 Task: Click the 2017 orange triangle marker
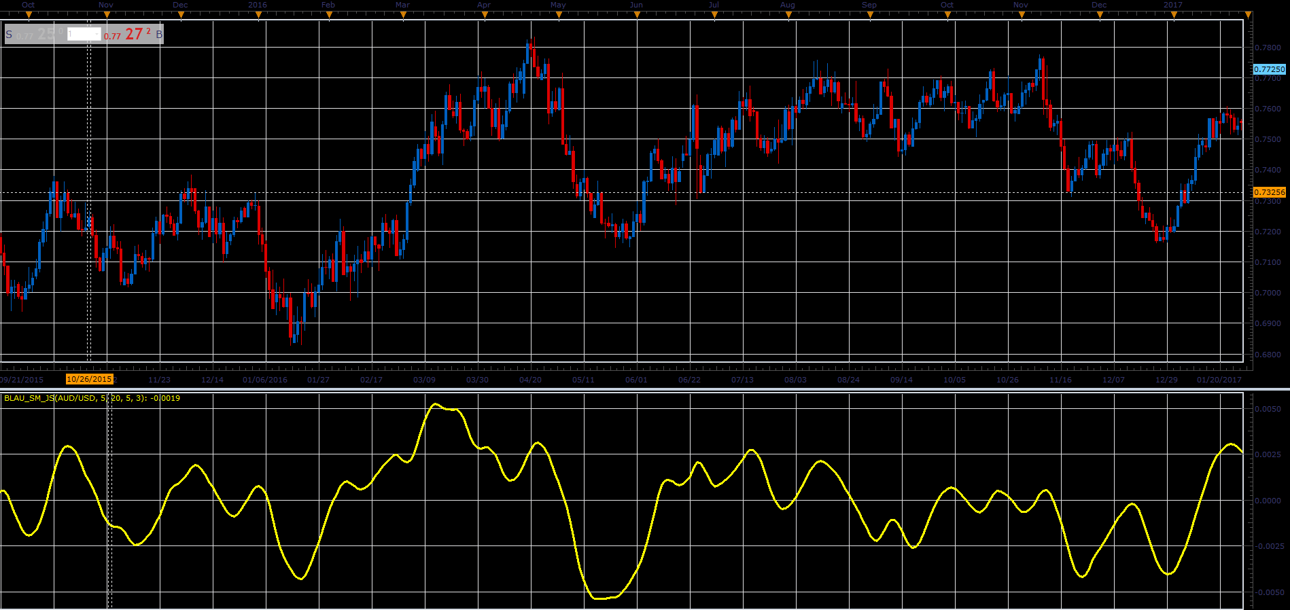(x=1174, y=15)
